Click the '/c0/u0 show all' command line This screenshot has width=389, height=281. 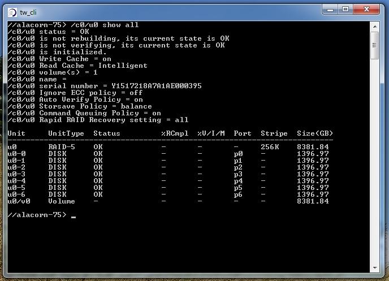point(73,25)
